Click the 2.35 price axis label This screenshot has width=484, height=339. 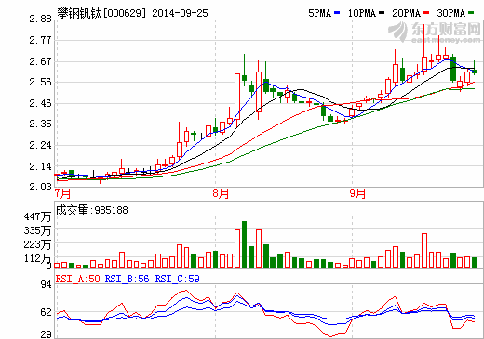[x=40, y=124]
